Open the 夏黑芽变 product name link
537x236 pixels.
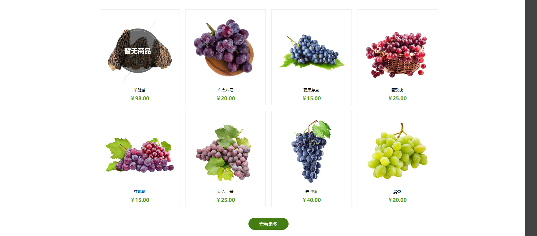tap(311, 90)
